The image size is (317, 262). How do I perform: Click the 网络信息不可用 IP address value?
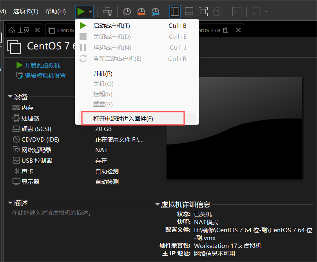pos(214,253)
